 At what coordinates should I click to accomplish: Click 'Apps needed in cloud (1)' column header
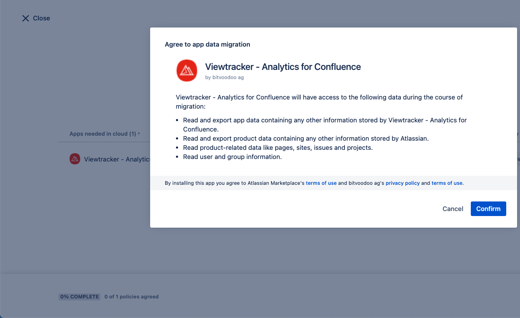click(103, 134)
